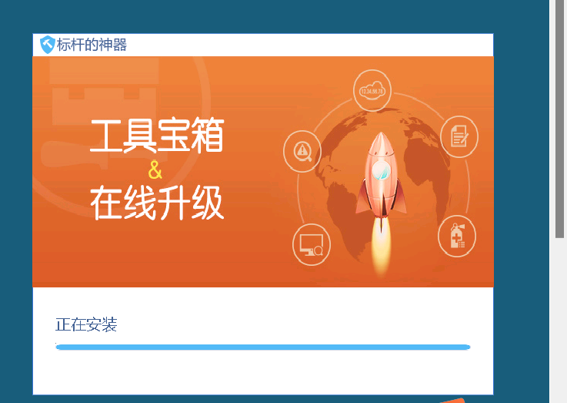
Task: Click the 工具宝箱 heading text
Action: pyautogui.click(x=157, y=135)
